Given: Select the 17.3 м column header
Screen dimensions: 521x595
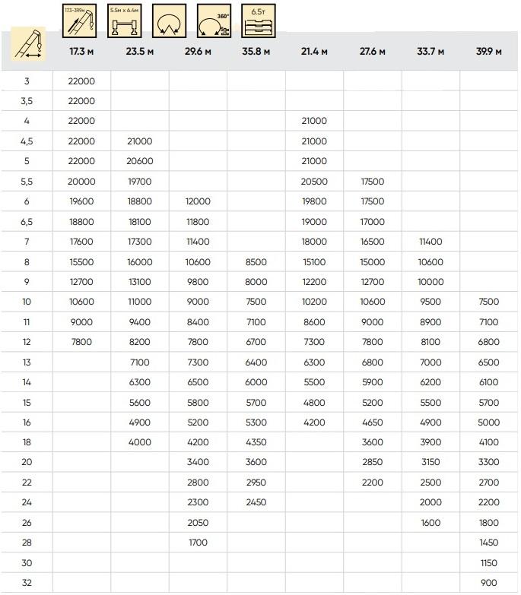Looking at the screenshot, I should coord(81,52).
